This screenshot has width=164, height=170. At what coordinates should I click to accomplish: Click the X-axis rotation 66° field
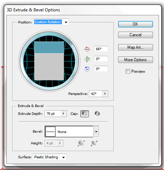coord(101,49)
